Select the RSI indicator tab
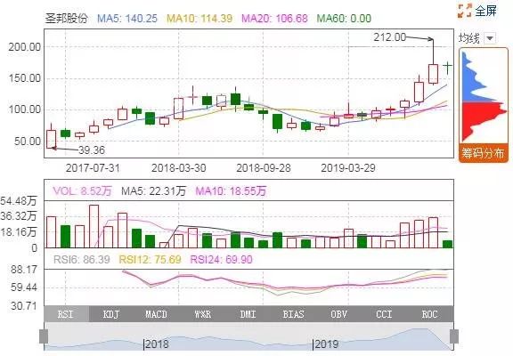This screenshot has width=513, height=356. [x=66, y=314]
